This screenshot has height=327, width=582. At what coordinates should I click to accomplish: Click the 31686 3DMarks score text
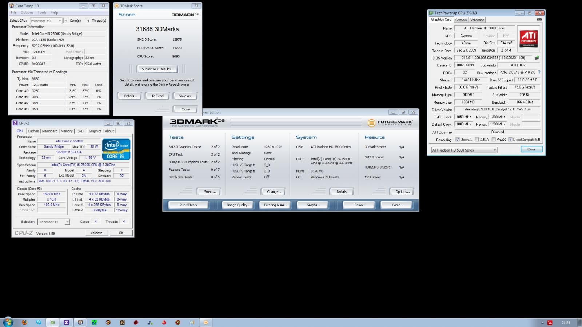click(157, 29)
